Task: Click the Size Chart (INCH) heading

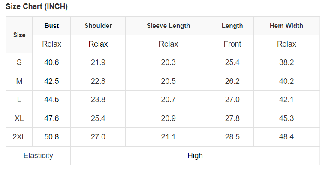Action: pyautogui.click(x=36, y=7)
